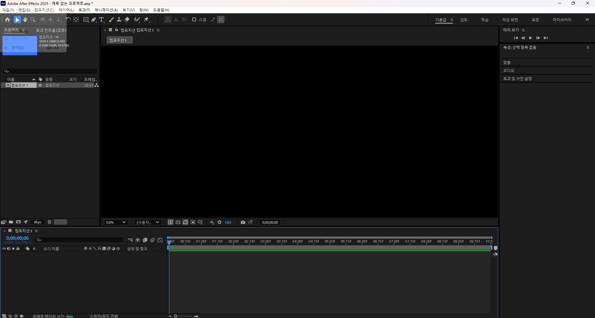Click the +0.0 exposure value
595x318 pixels.
pyautogui.click(x=228, y=222)
